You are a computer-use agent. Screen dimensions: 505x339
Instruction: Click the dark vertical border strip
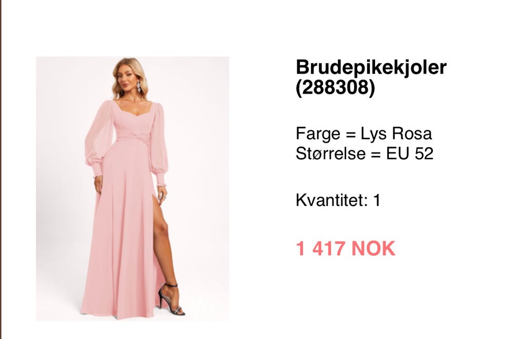[1, 169]
